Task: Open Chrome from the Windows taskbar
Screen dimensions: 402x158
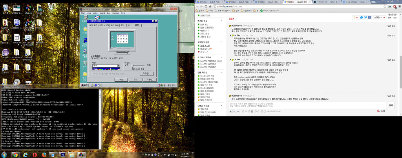Action: pos(15,154)
